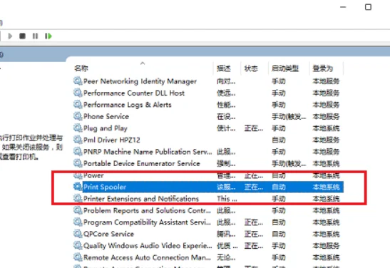This screenshot has width=390, height=268.
Task: Click gear icon beside Plug and Play
Action: click(78, 128)
